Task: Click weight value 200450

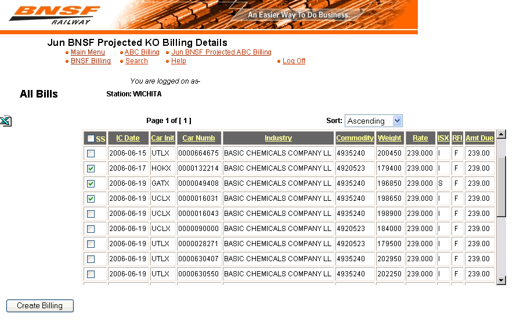Action: point(389,153)
